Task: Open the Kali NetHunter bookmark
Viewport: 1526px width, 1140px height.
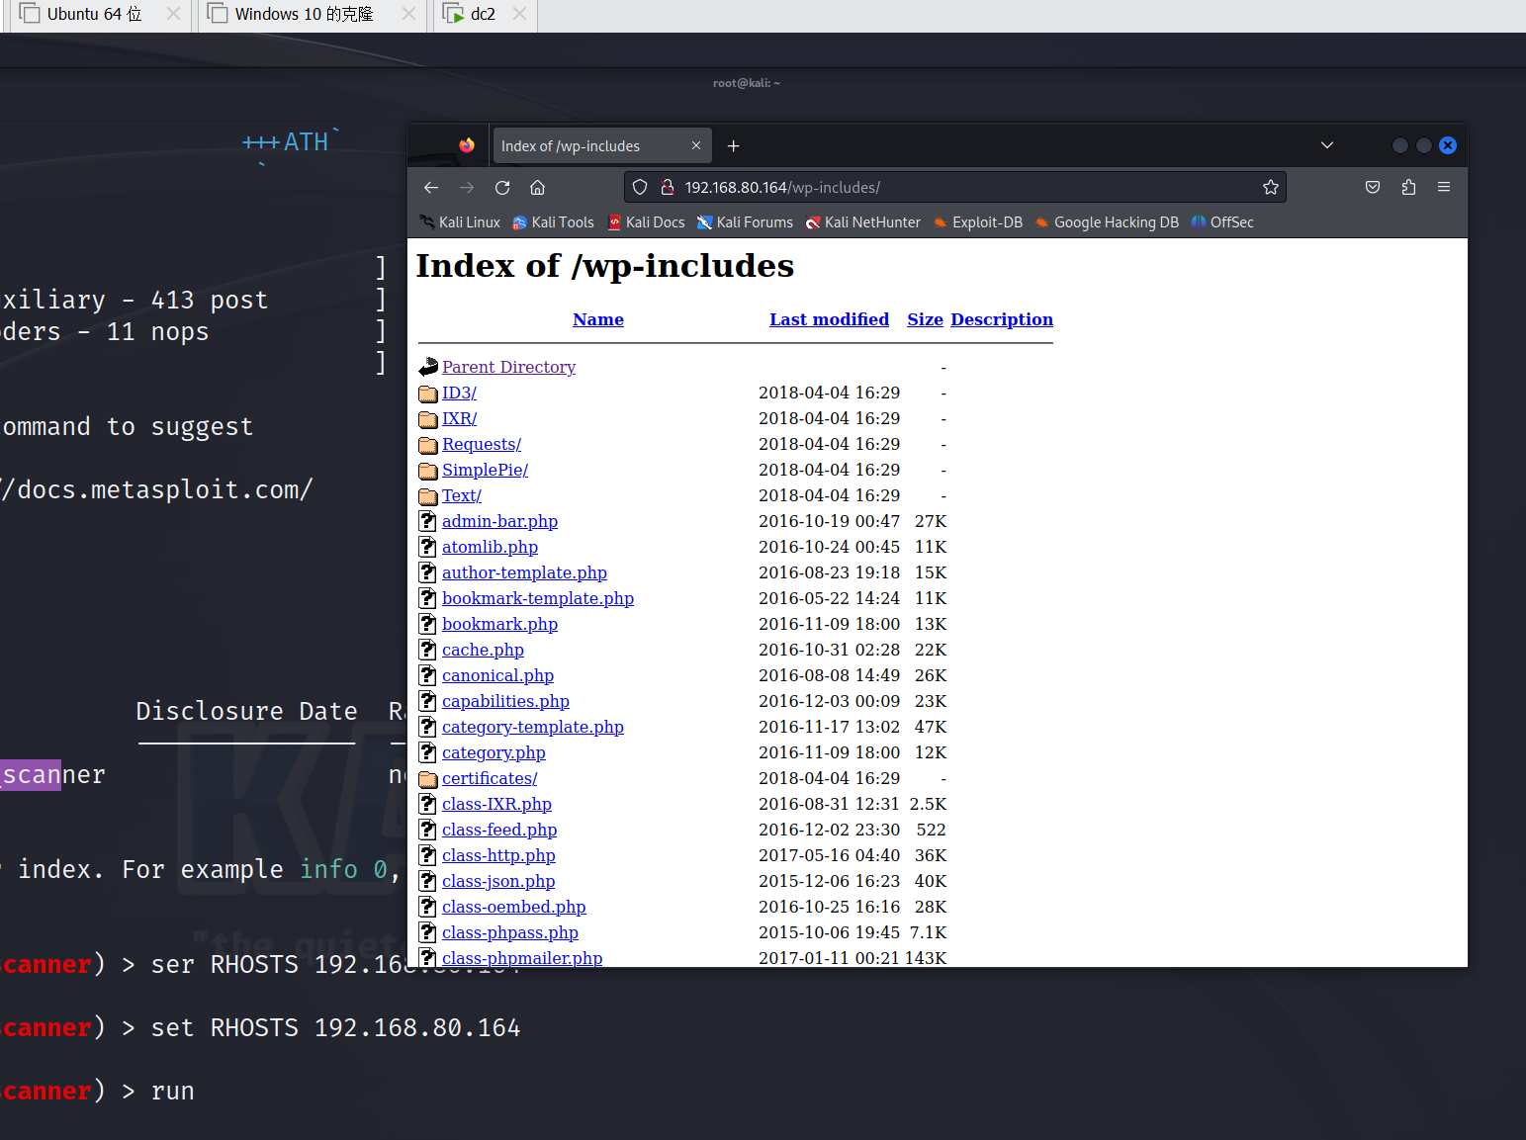Action: (x=863, y=222)
